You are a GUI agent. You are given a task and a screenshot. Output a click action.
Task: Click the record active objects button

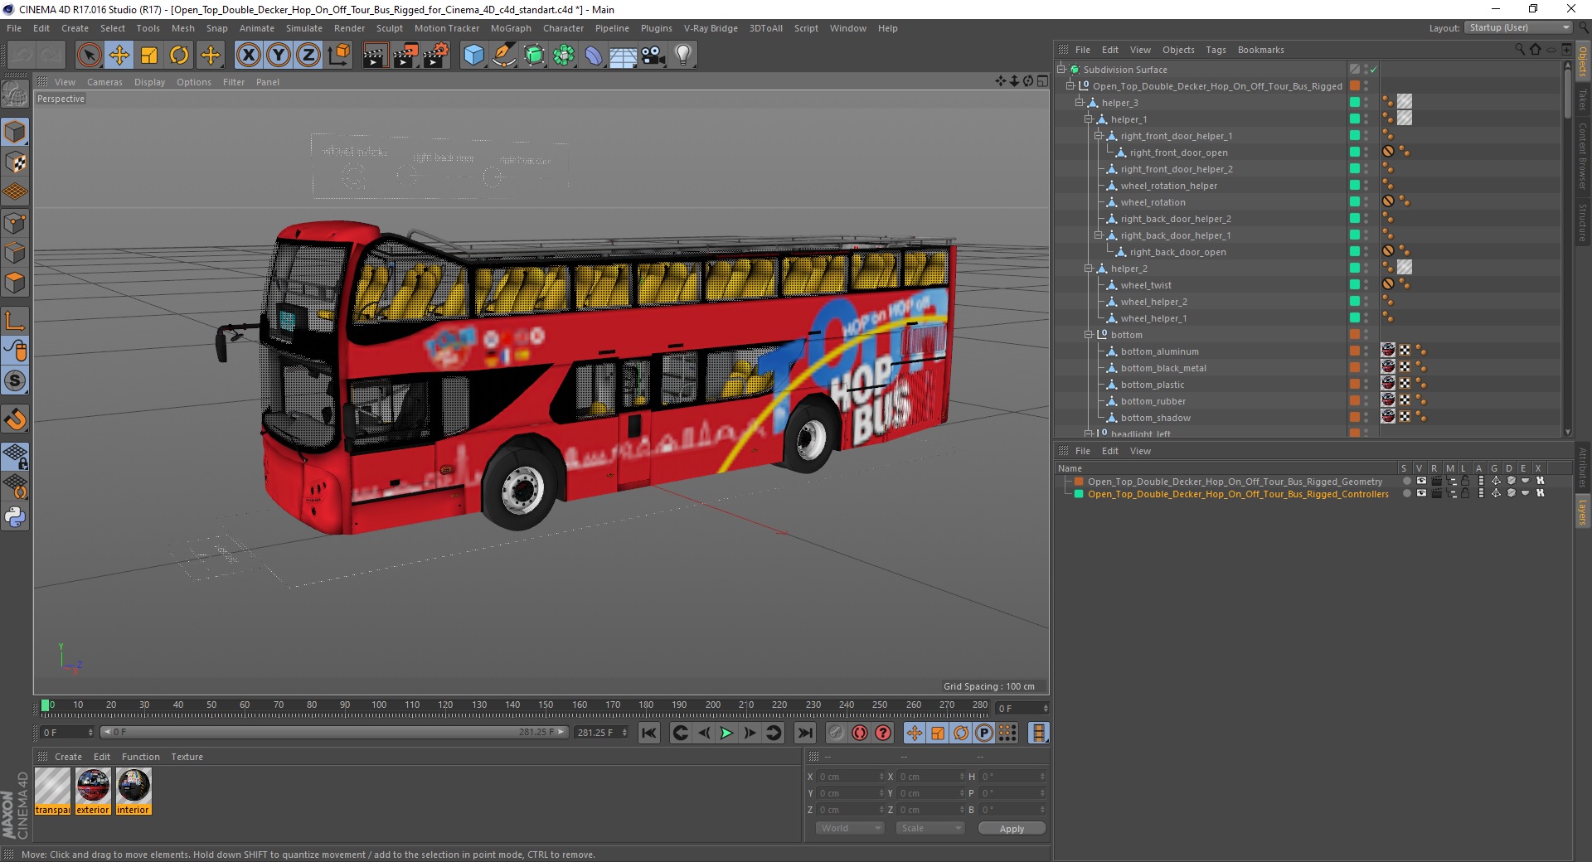tap(836, 733)
